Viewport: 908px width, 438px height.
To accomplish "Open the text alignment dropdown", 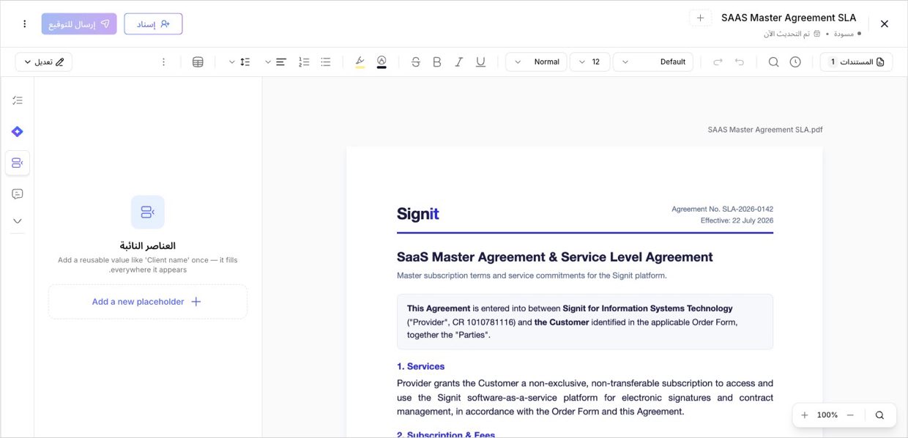I will (x=274, y=62).
